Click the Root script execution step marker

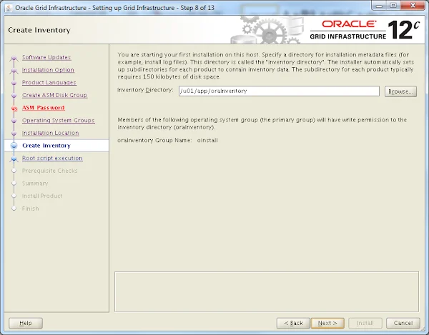point(14,159)
